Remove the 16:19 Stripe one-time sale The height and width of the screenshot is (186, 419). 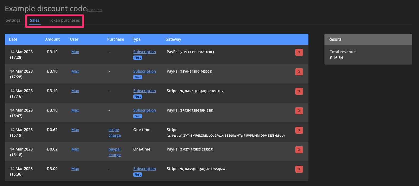pos(299,130)
